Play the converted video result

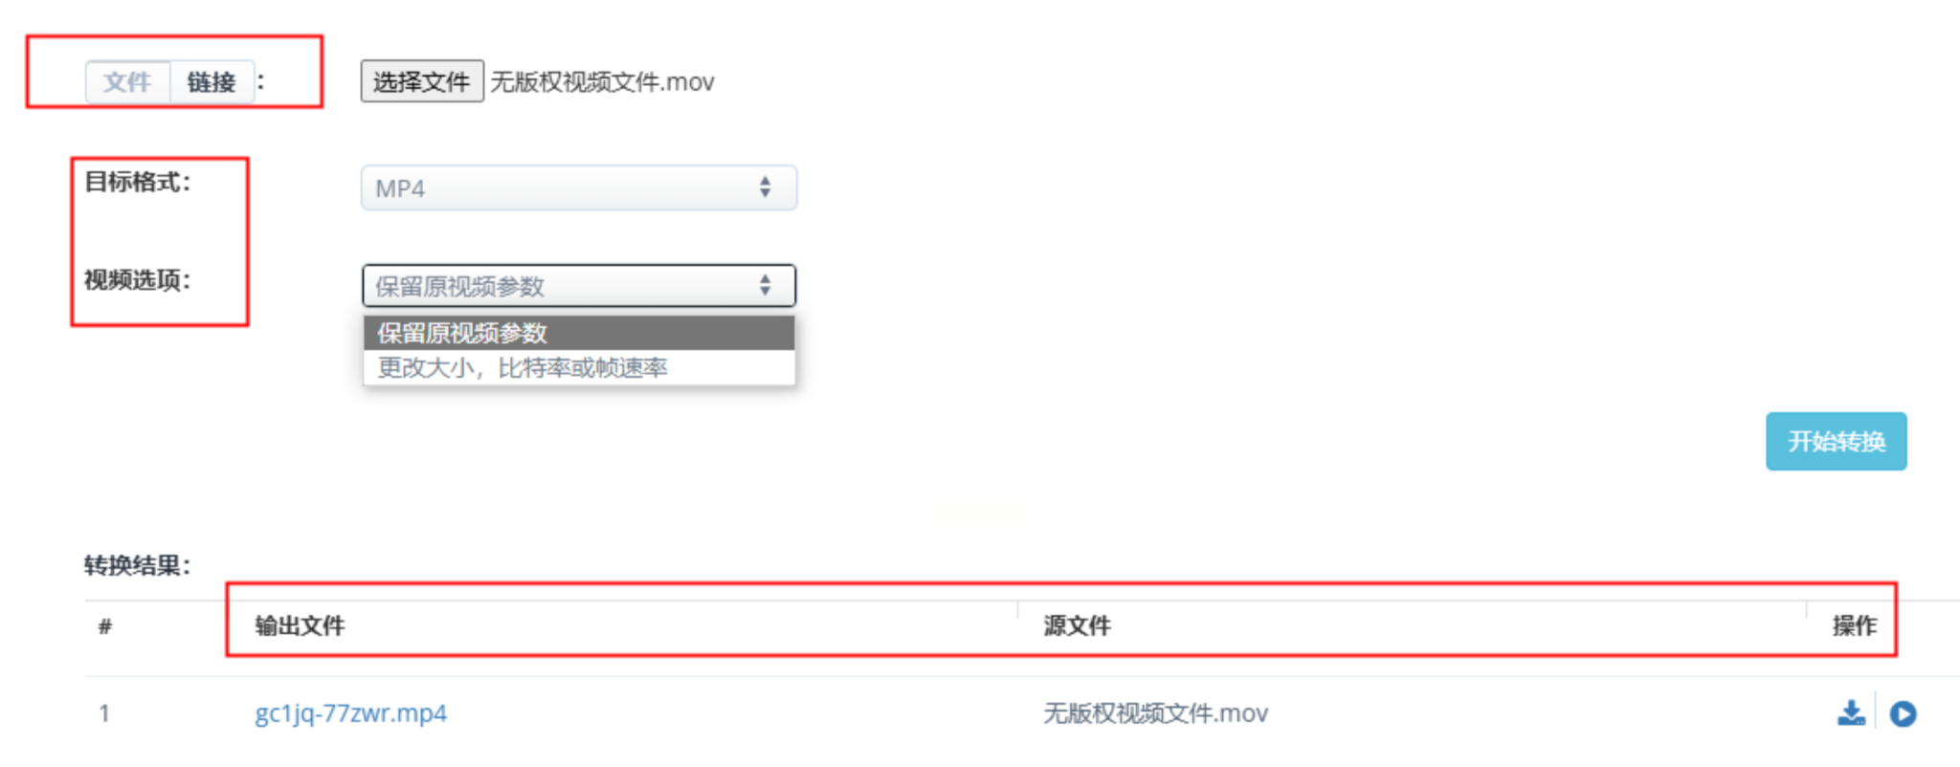click(x=1903, y=713)
